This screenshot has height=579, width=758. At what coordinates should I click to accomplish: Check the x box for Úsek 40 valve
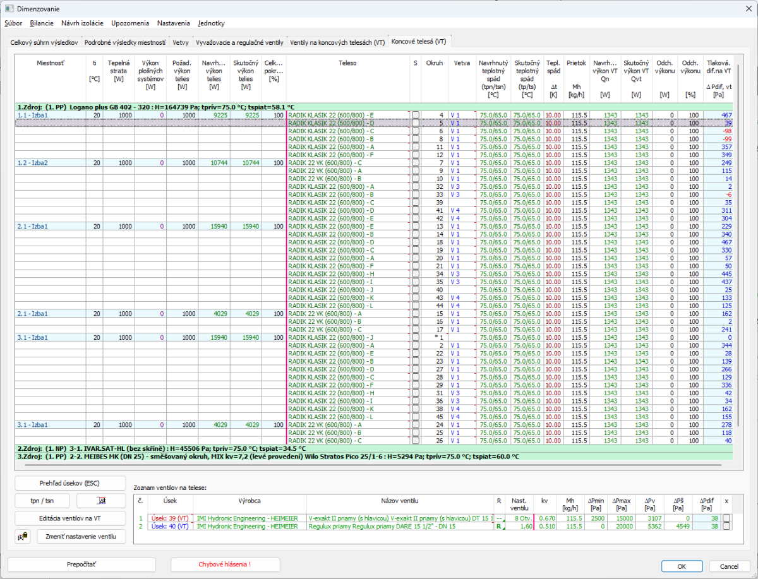726,526
